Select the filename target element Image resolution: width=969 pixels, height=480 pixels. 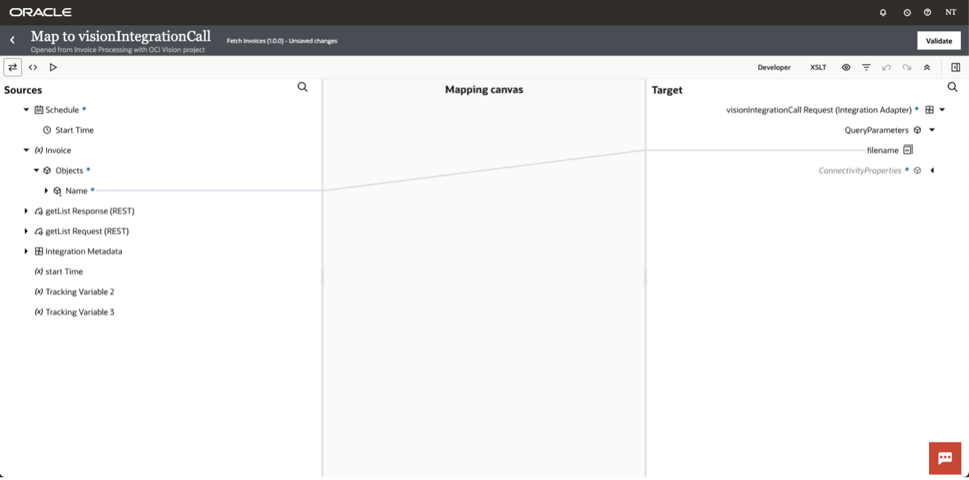tap(882, 151)
